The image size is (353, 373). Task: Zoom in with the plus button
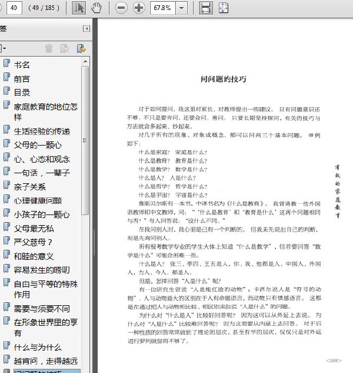click(139, 8)
